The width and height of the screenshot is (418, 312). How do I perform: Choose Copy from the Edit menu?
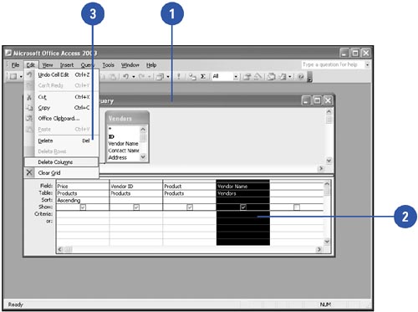[x=61, y=108]
